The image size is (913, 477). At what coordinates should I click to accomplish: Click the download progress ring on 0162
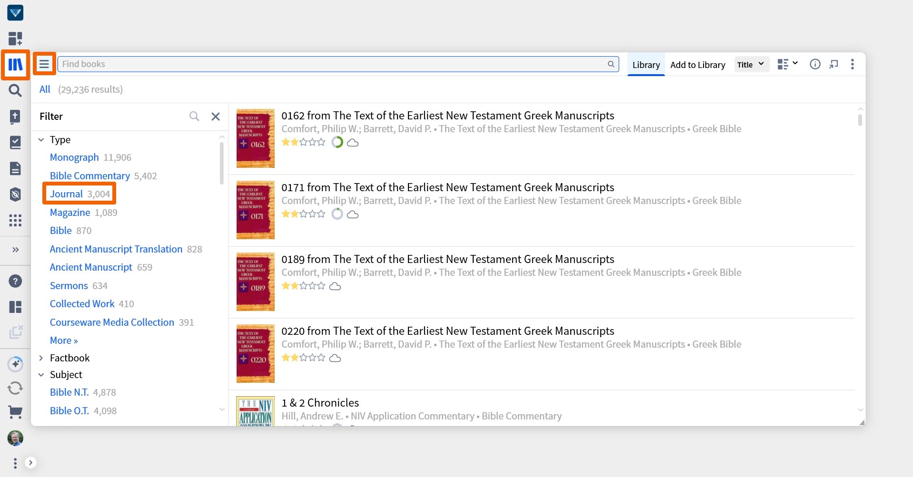(x=337, y=142)
